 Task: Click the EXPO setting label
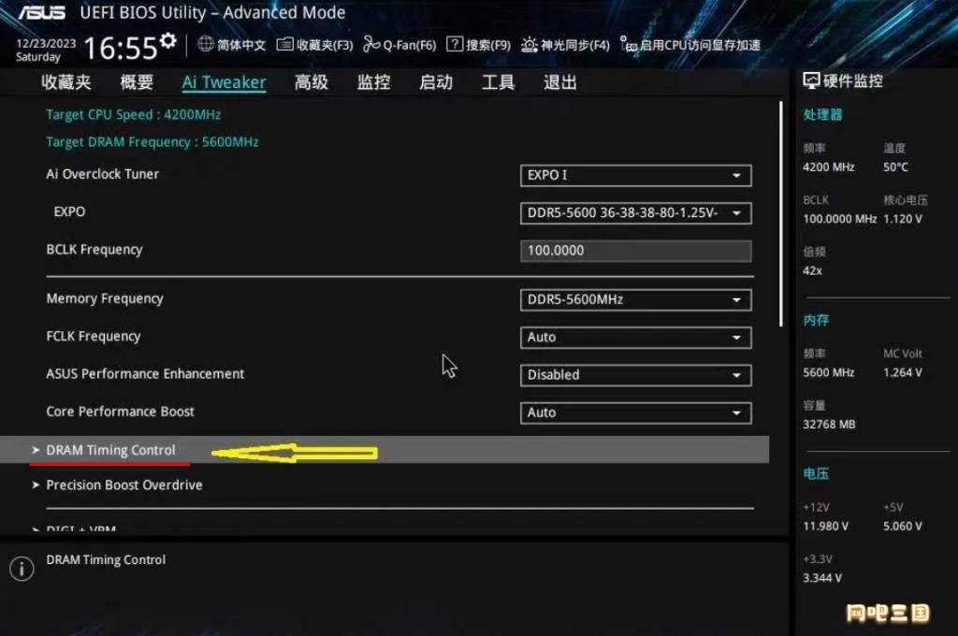[x=69, y=212]
